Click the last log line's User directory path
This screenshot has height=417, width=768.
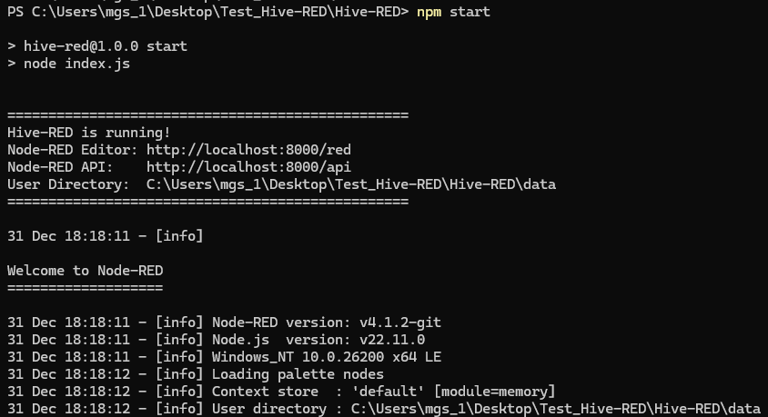[x=555, y=409]
